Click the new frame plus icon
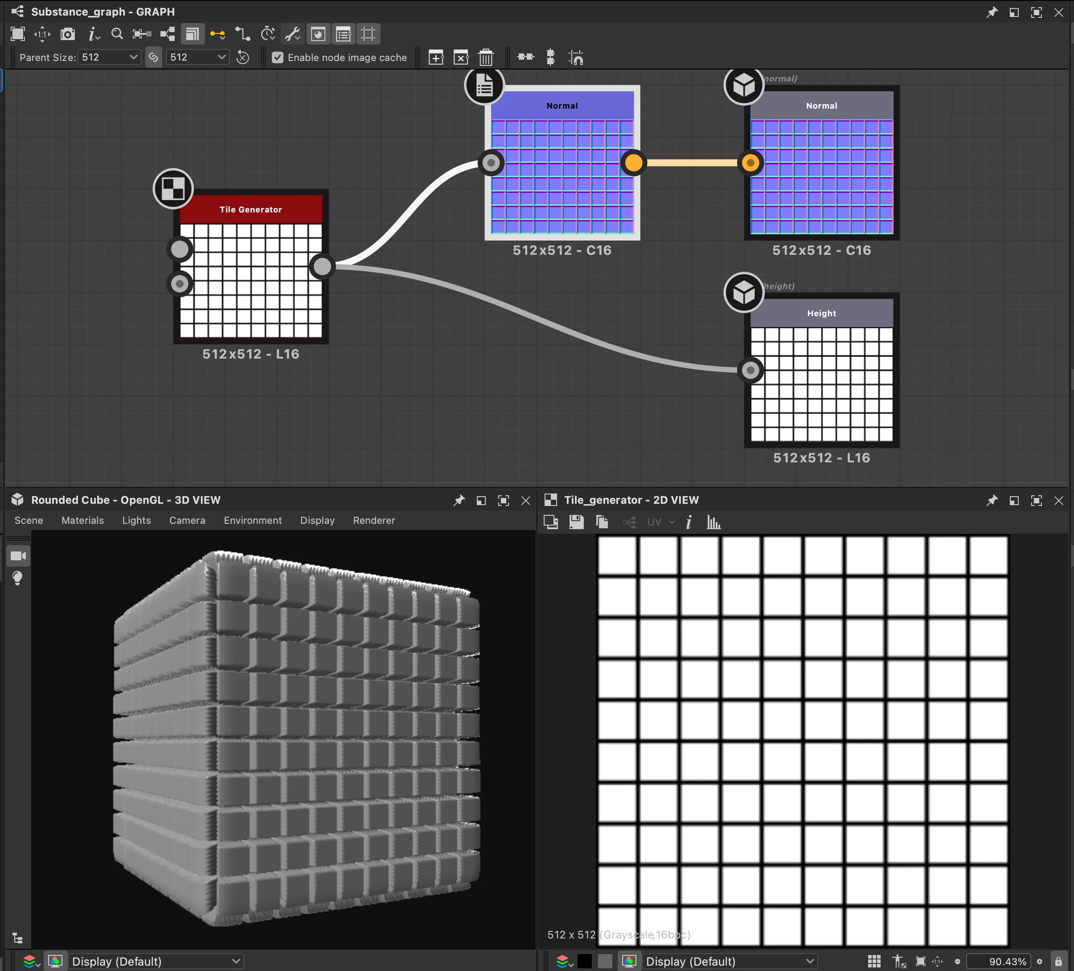1074x971 pixels. pyautogui.click(x=436, y=57)
